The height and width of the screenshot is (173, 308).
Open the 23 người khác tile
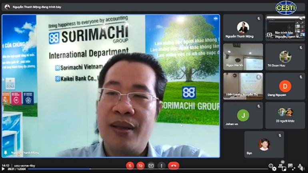tap(285, 115)
